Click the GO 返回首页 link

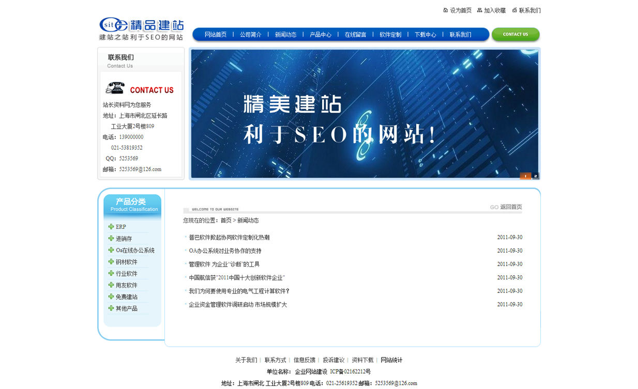point(506,207)
